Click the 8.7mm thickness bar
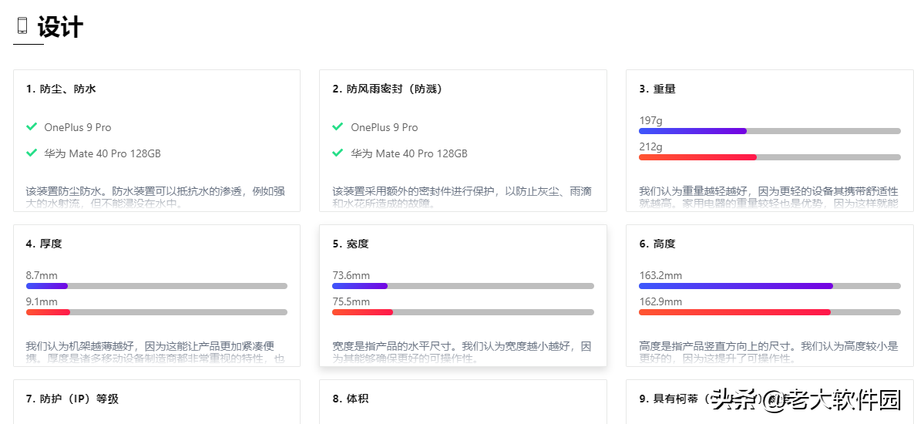This screenshot has width=914, height=424. pos(47,286)
